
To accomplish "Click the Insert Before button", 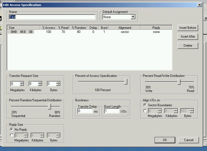I will tap(188, 28).
